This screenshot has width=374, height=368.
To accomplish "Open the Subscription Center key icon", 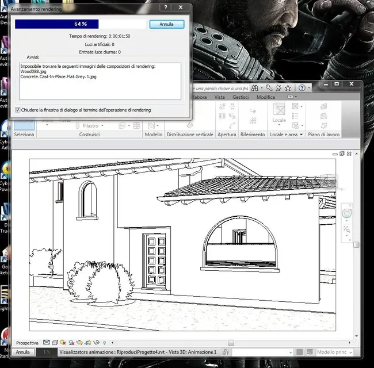I will 269,88.
